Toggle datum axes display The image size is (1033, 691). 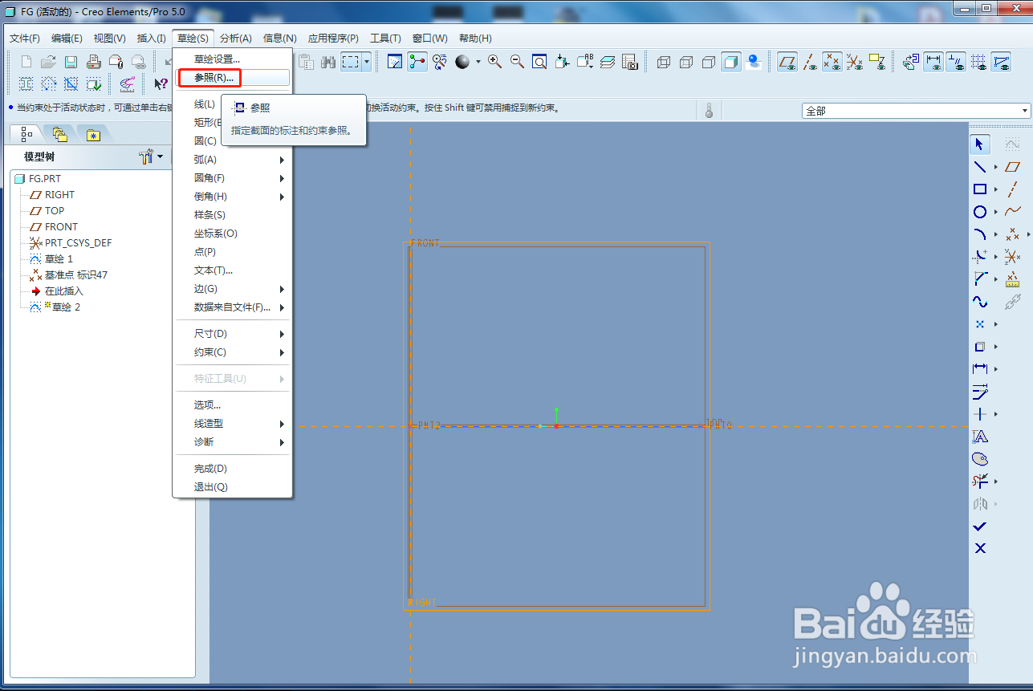click(811, 62)
